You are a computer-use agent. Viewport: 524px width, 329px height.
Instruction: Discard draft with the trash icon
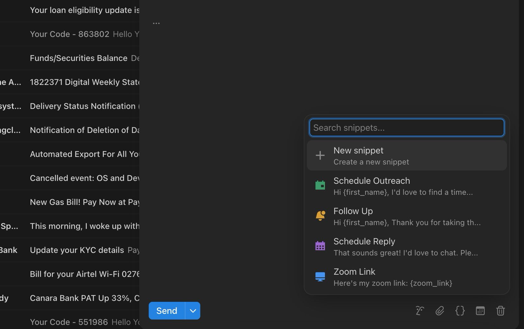click(500, 311)
